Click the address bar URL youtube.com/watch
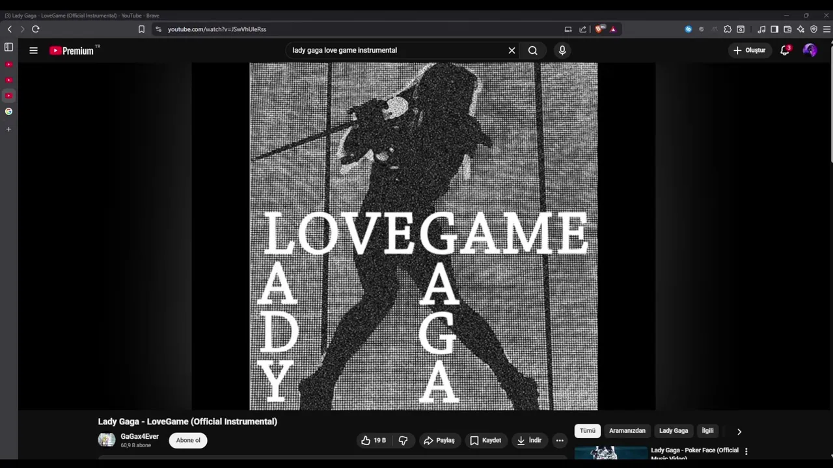833x468 pixels. tap(217, 29)
